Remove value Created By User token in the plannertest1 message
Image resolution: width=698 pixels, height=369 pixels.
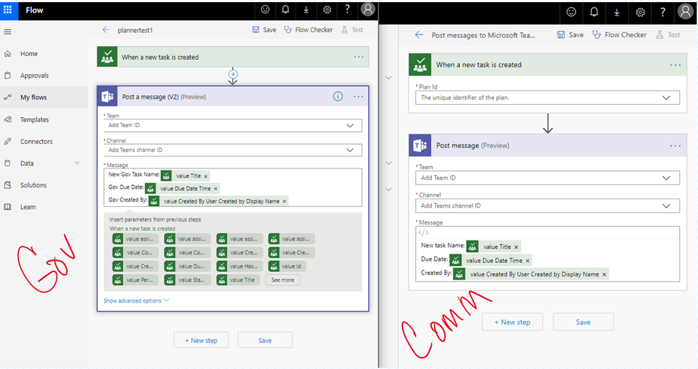284,202
